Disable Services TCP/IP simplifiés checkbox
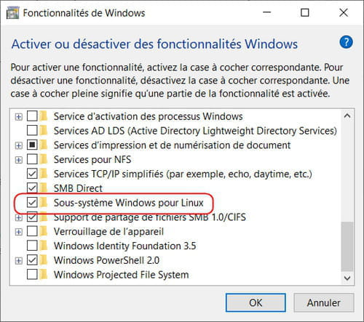Image resolution: width=364 pixels, height=322 pixels. click(x=32, y=174)
